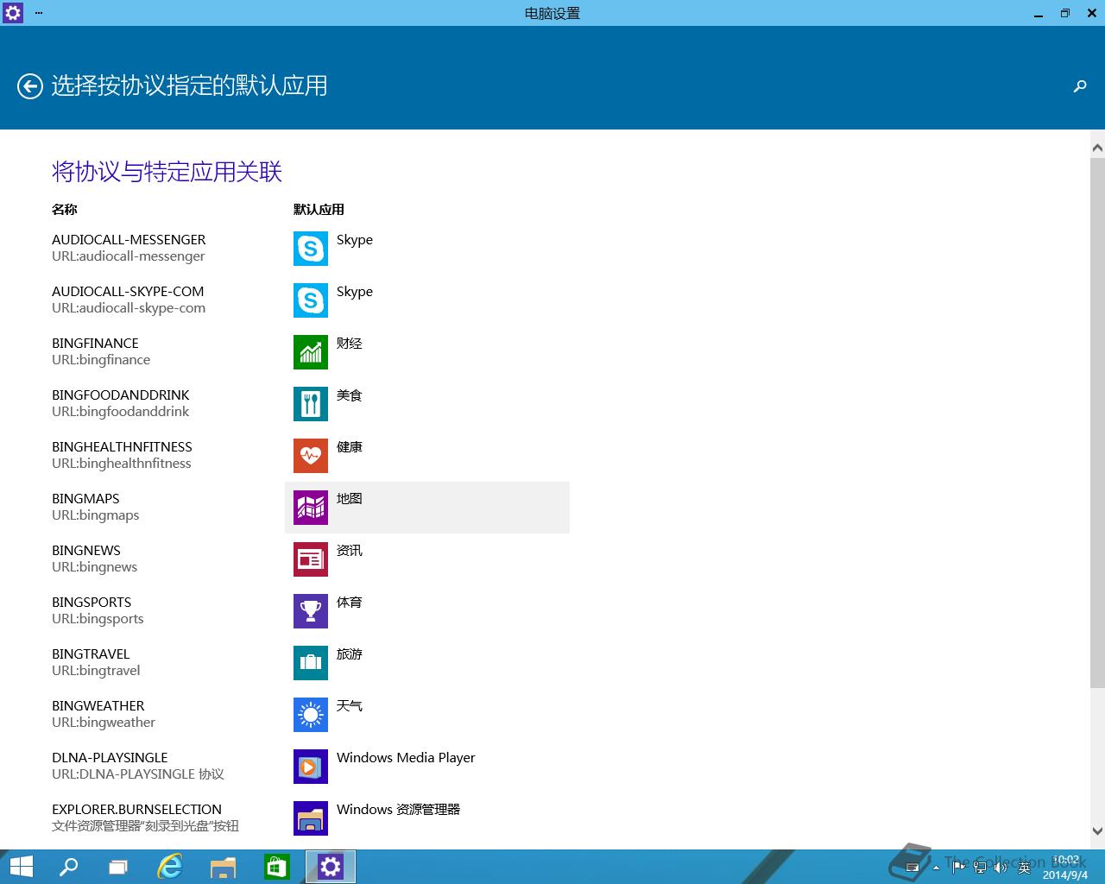Click the 美食 app label

click(350, 395)
